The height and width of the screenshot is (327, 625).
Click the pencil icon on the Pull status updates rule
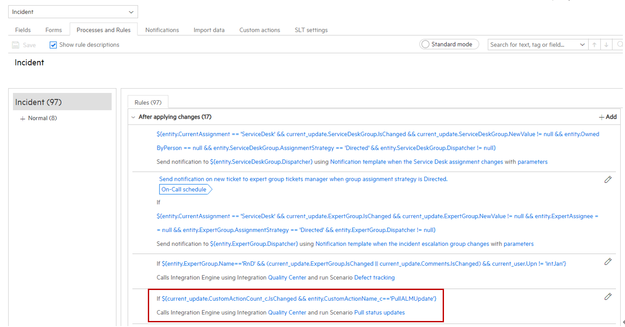[608, 296]
